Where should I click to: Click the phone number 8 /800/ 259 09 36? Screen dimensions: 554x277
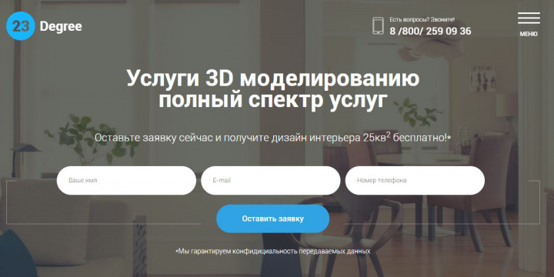pyautogui.click(x=430, y=31)
